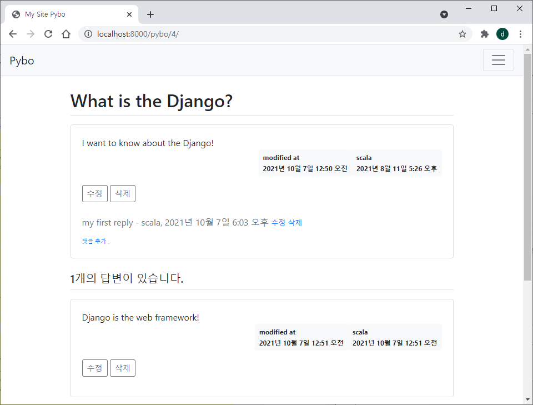This screenshot has height=405, width=533.
Task: Click the scrollbar up arrow
Action: [x=527, y=49]
